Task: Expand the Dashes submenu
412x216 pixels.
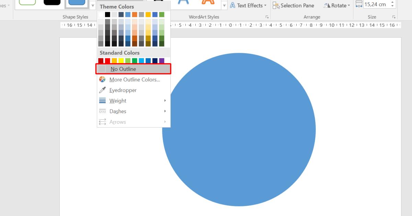Action: click(164, 111)
